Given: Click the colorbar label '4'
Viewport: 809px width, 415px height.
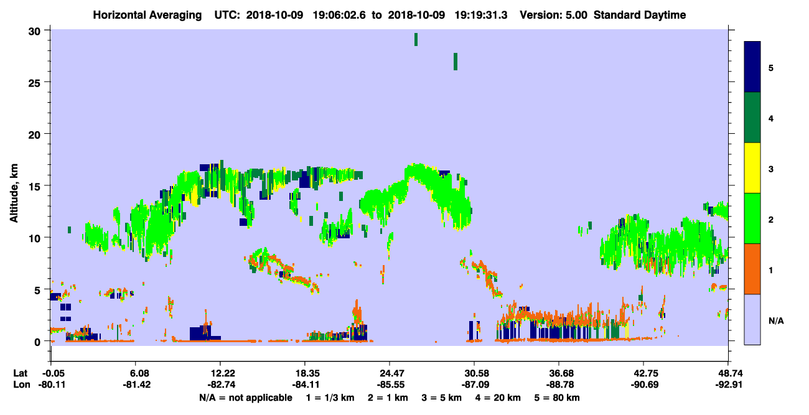Looking at the screenshot, I should pos(771,118).
